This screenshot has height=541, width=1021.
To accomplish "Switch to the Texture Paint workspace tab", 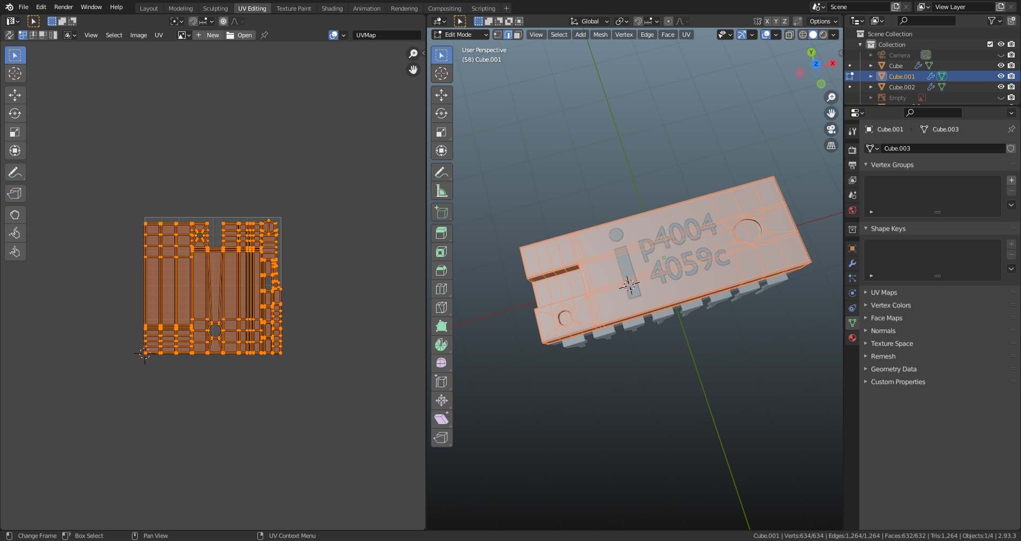I will [294, 9].
